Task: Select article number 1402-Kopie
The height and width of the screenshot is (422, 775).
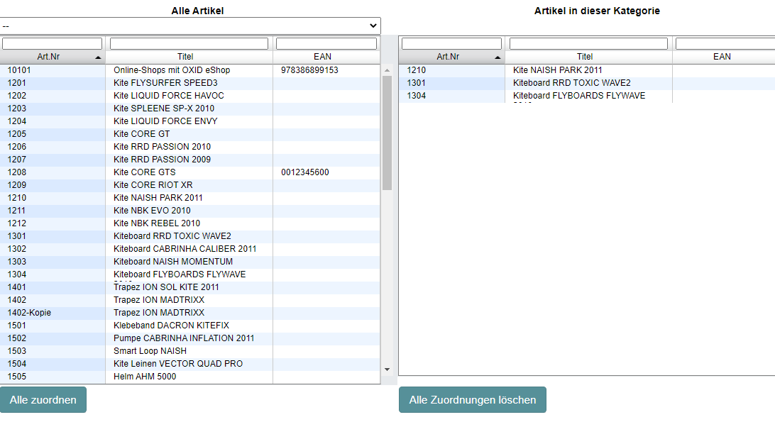Action: coord(29,313)
